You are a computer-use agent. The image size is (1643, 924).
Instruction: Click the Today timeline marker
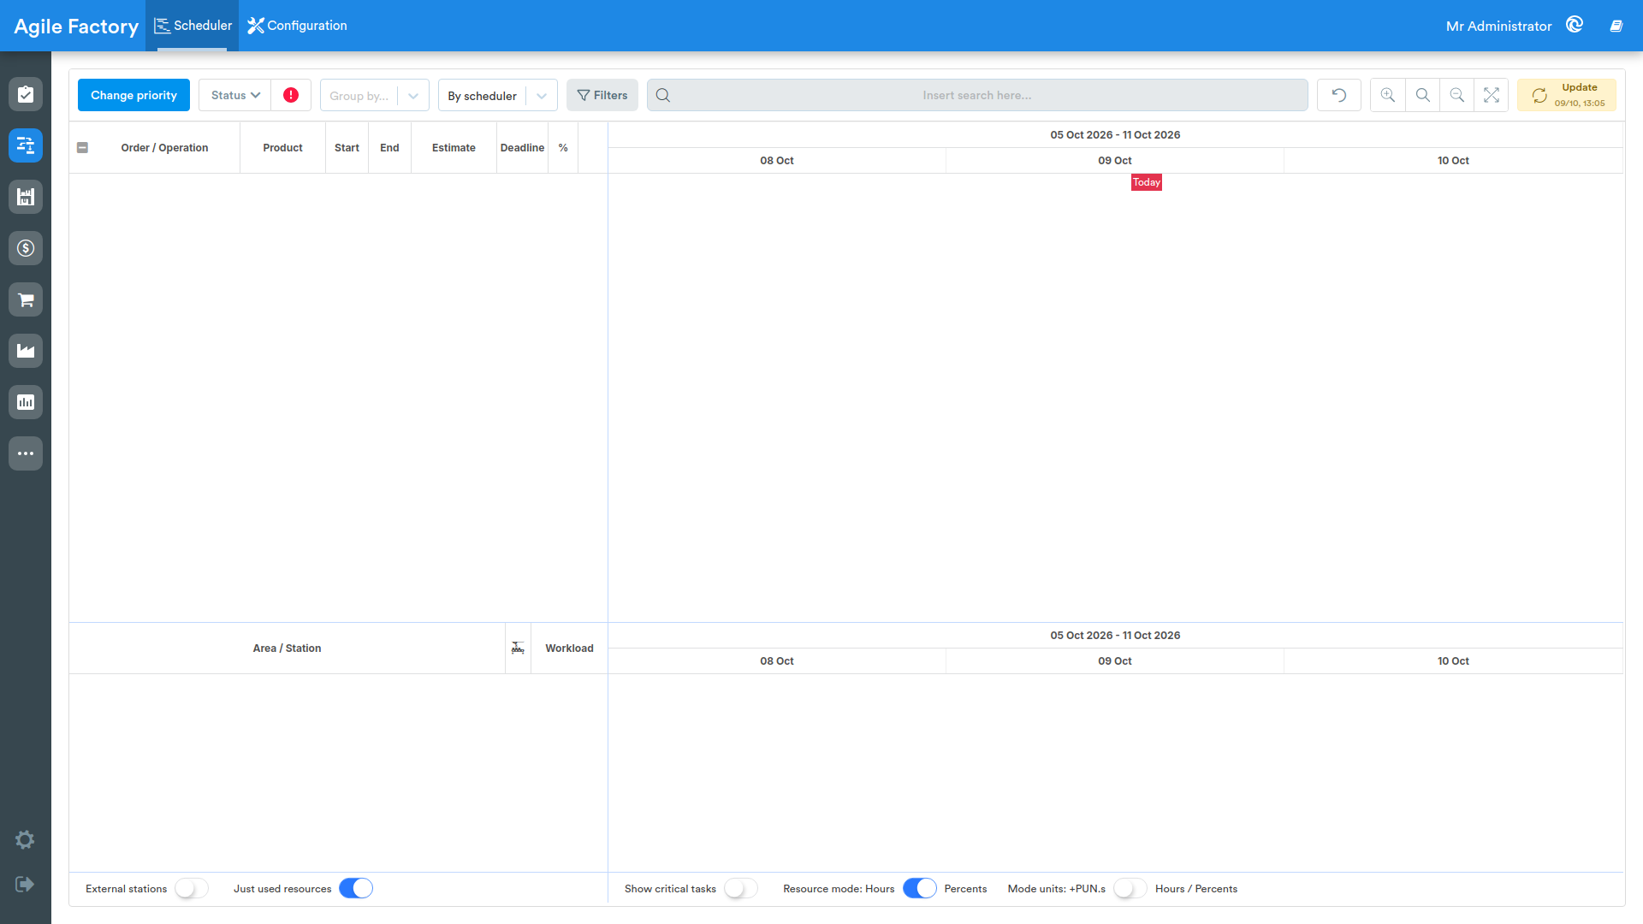pos(1147,182)
